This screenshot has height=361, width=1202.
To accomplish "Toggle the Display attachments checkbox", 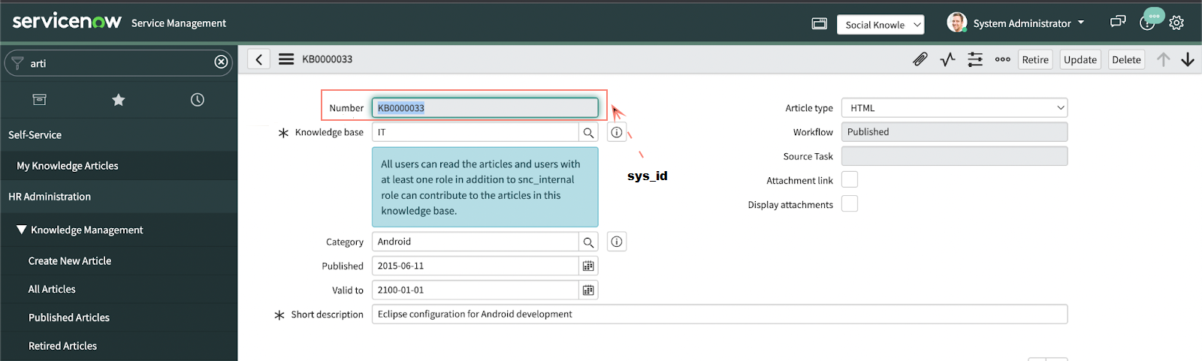I will tap(850, 204).
